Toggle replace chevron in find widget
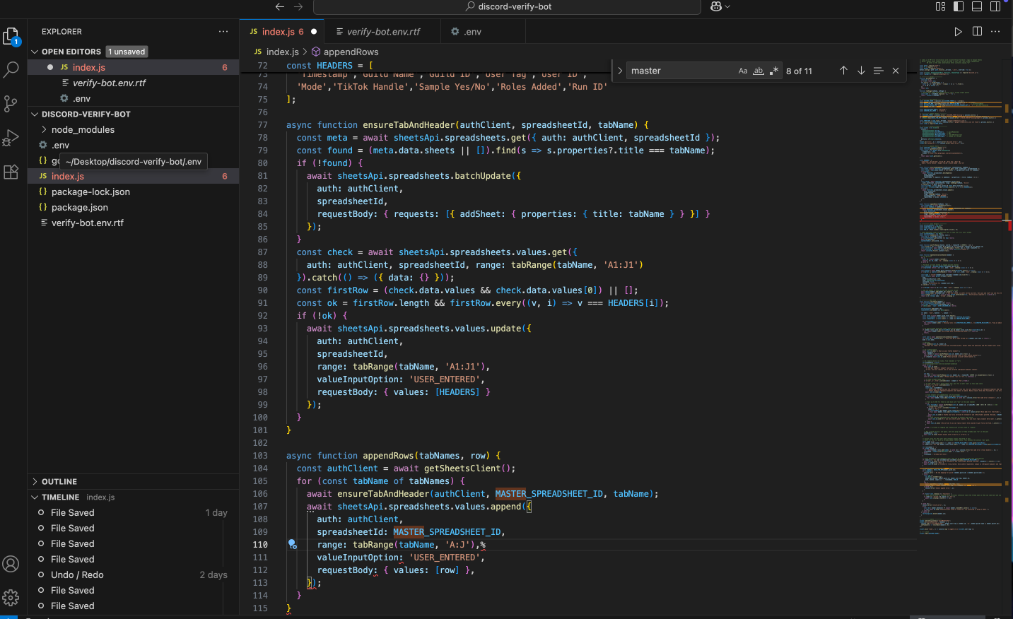Viewport: 1013px width, 619px height. (620, 71)
